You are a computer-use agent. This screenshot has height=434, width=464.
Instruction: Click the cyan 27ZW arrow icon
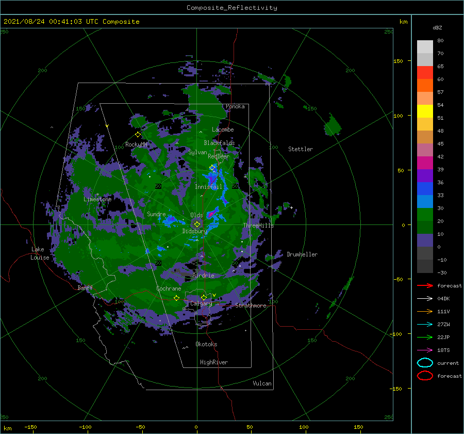click(425, 324)
